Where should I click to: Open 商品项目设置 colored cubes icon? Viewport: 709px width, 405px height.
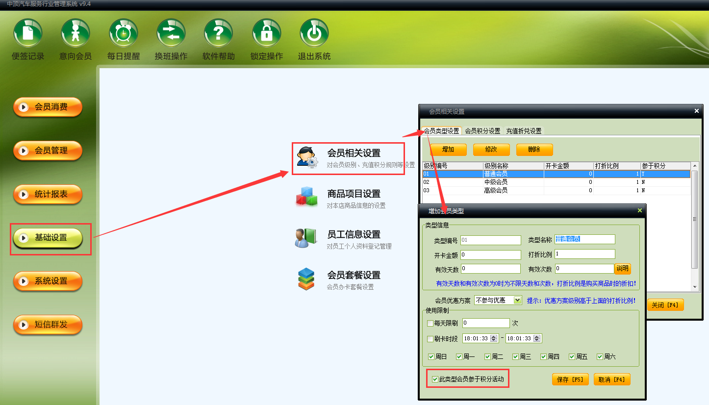tap(307, 197)
